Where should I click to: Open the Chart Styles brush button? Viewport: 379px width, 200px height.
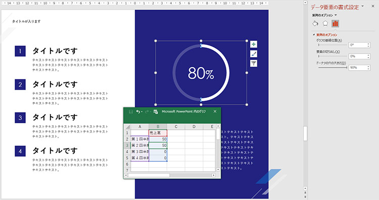(254, 54)
